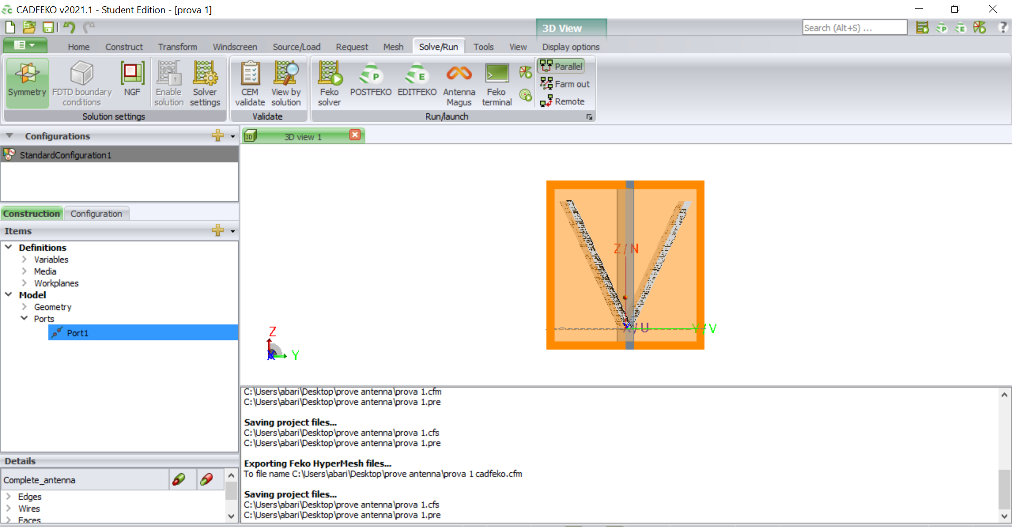1012x527 pixels.
Task: Expand the Wires entry in Details
Action: (x=8, y=509)
